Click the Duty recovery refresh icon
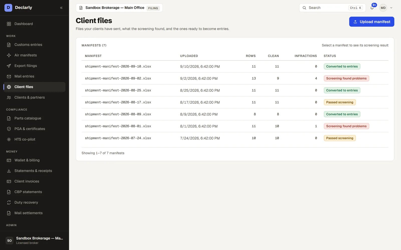This screenshot has width=401, height=250. click(x=9, y=202)
